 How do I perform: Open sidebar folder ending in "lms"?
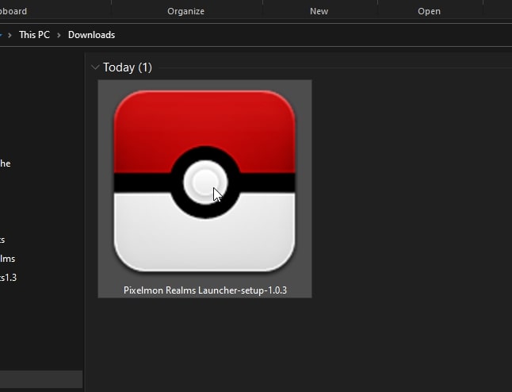point(7,259)
